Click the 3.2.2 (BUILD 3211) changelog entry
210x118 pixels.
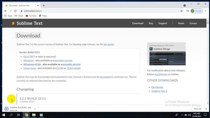click(32, 99)
